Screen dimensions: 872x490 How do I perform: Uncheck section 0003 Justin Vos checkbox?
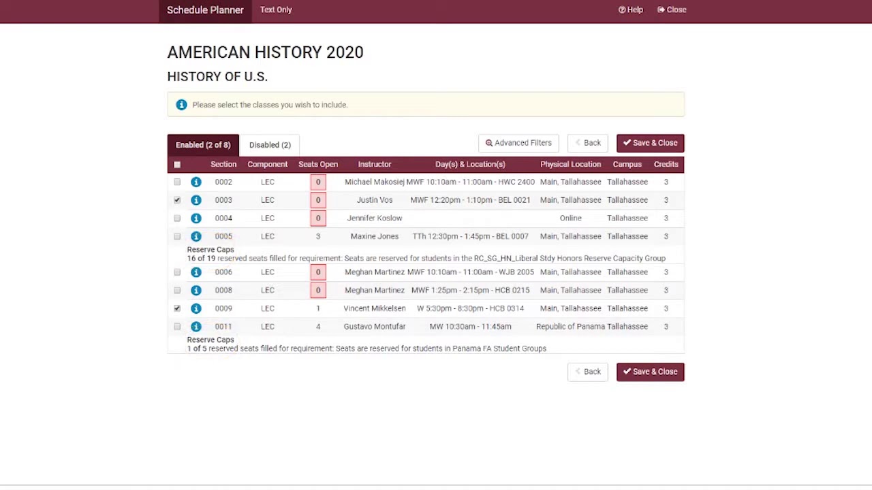[177, 200]
